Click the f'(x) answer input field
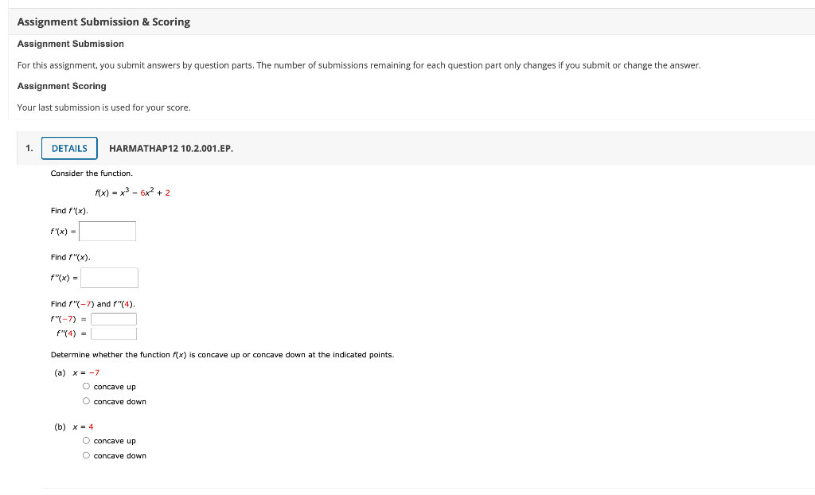 pos(107,231)
